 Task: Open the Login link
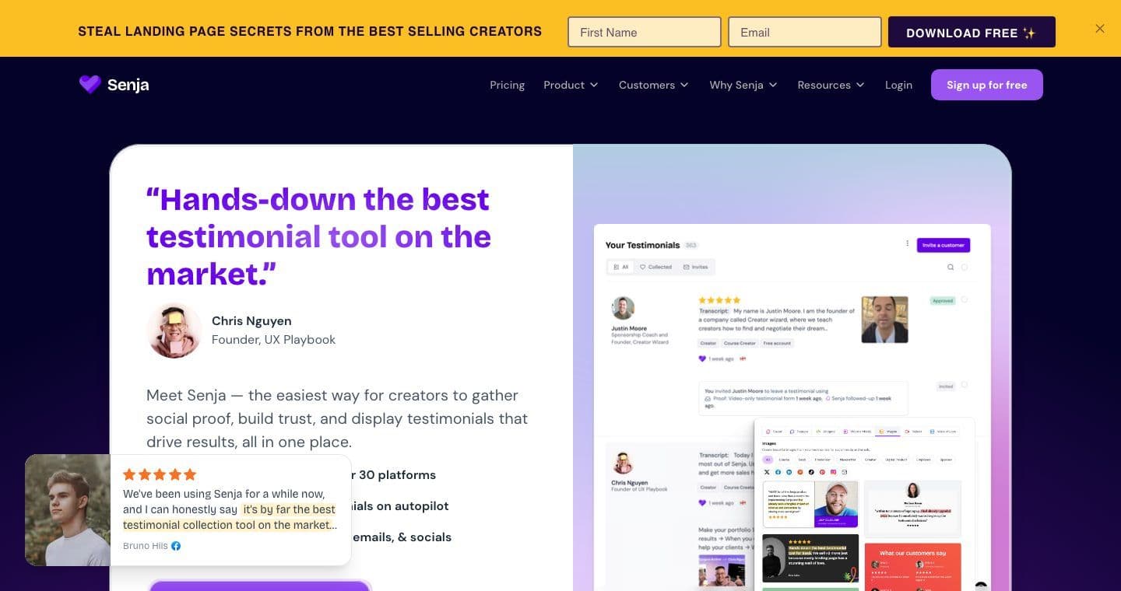[898, 85]
